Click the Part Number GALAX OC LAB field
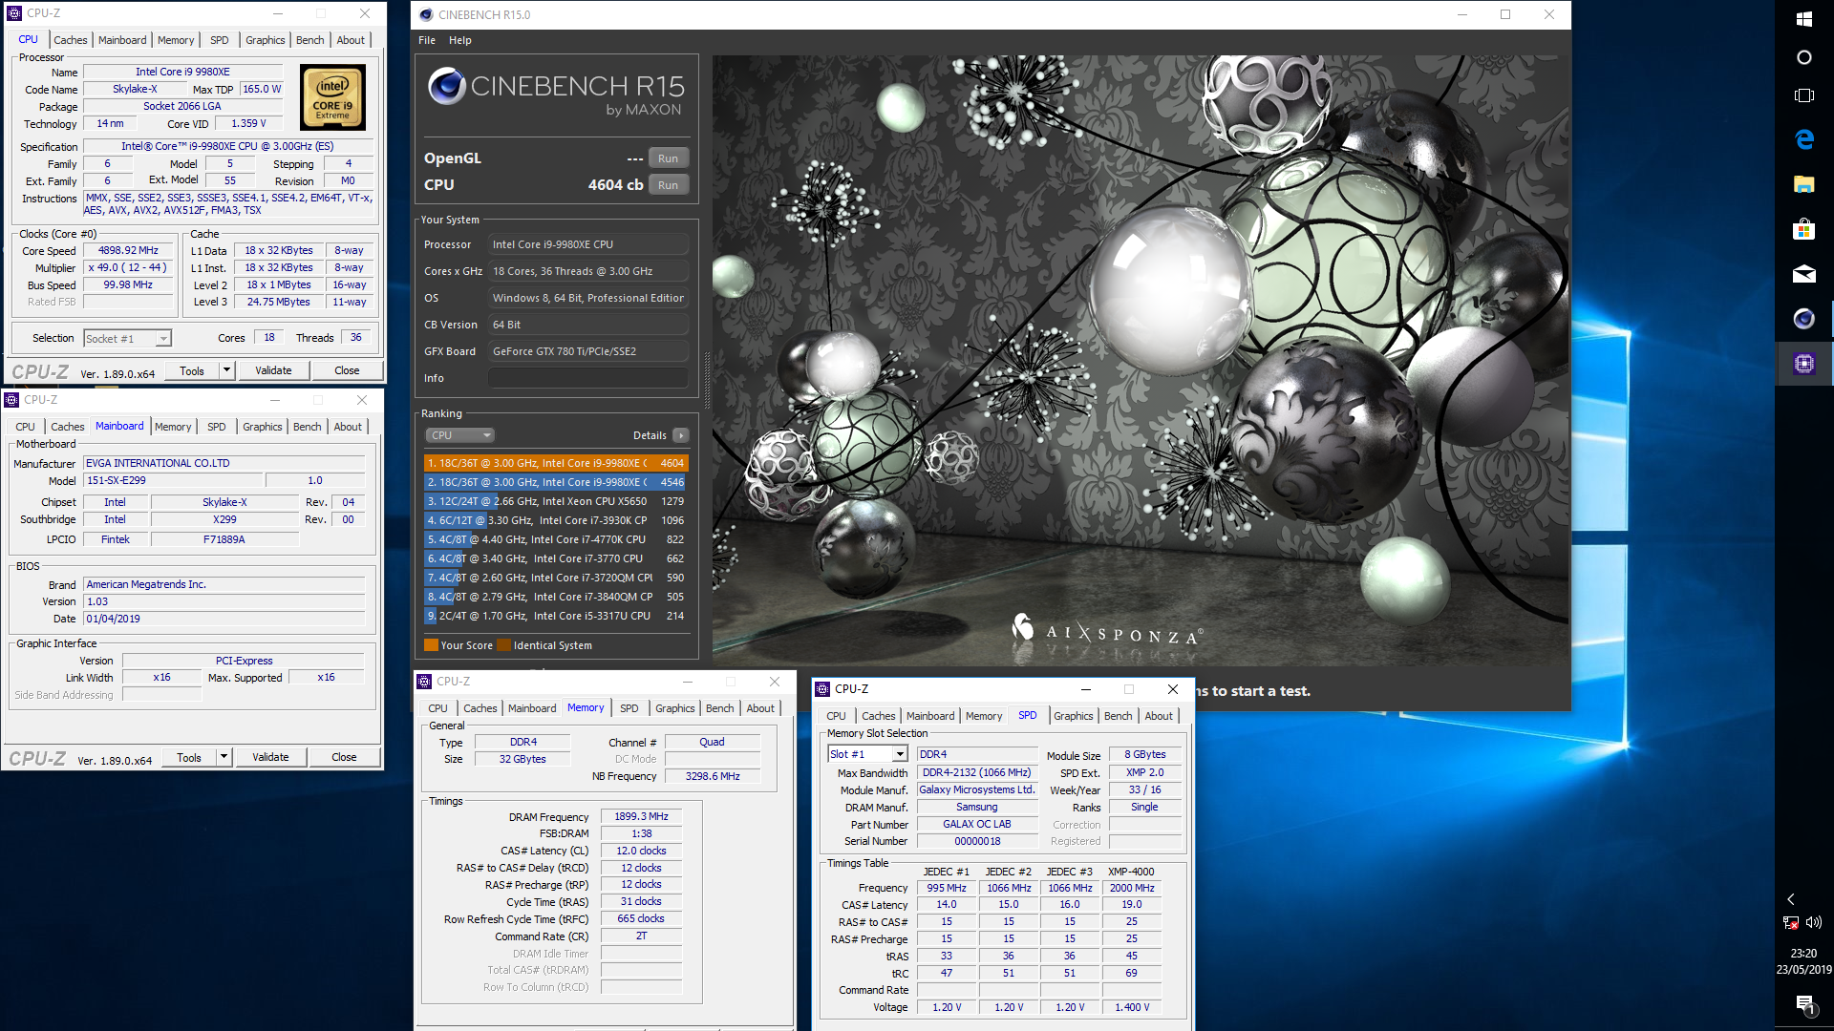1834x1031 pixels. pyautogui.click(x=977, y=824)
